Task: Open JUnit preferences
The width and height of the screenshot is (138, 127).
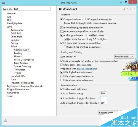Action: click(13, 79)
